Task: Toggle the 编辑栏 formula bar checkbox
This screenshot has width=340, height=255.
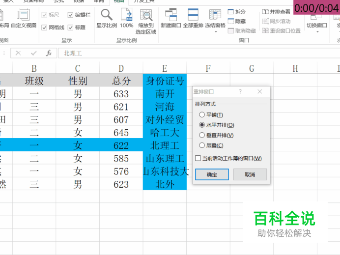Action: pos(70,15)
